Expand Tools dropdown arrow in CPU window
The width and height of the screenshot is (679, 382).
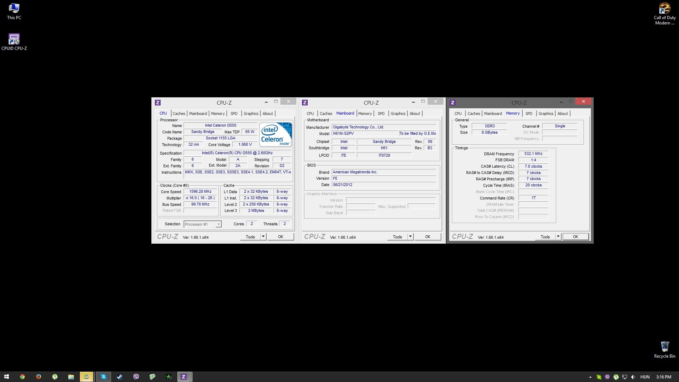coord(263,237)
